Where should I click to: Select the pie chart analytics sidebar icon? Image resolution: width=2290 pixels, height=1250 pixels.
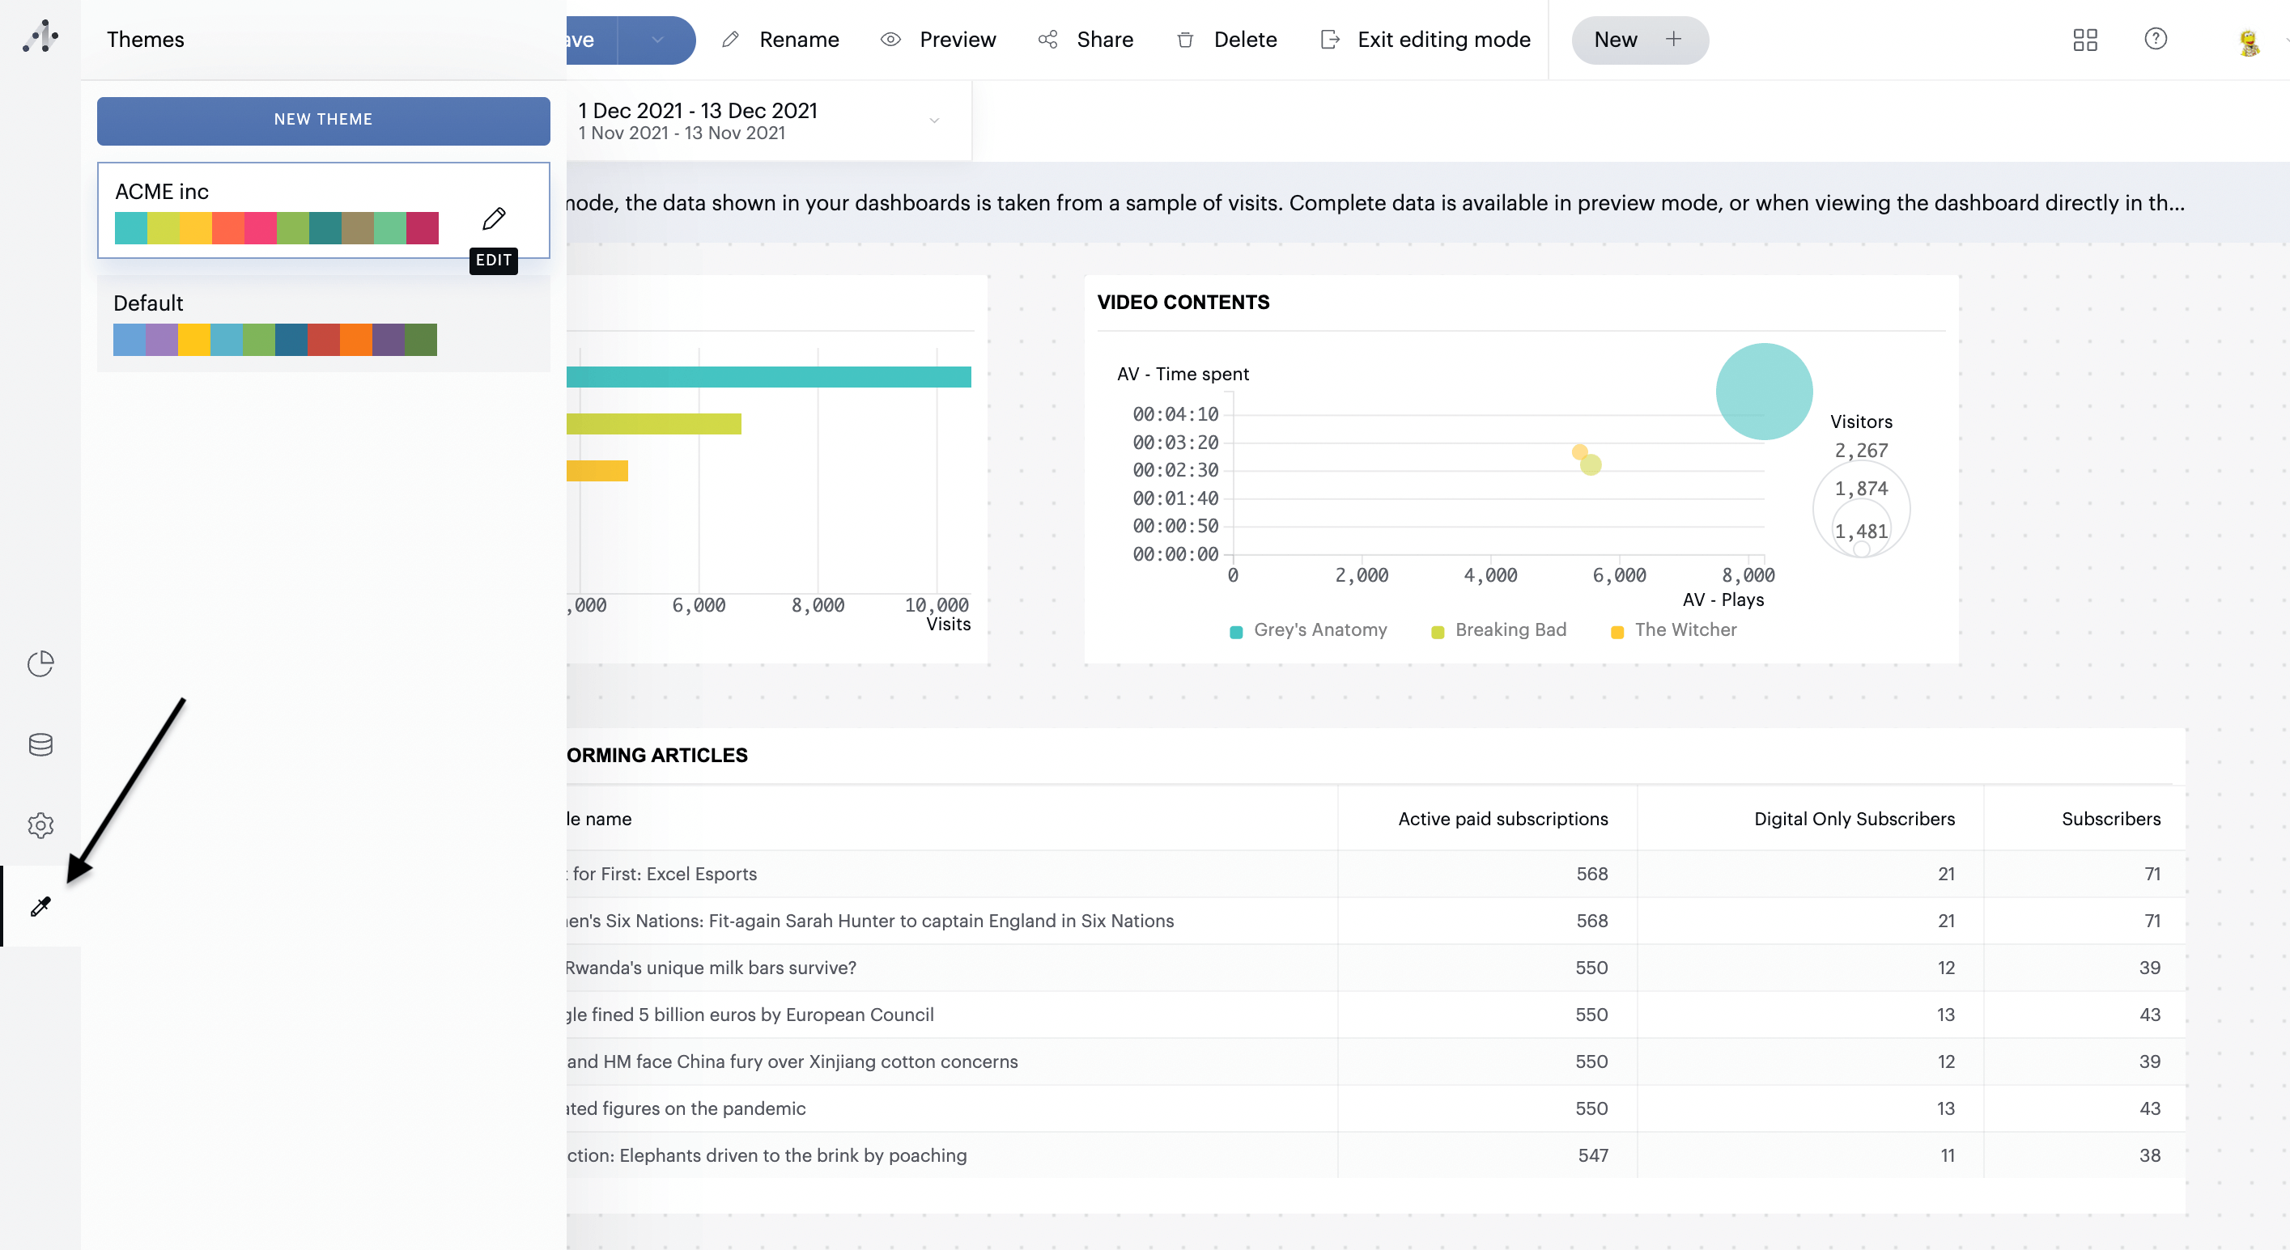point(40,663)
